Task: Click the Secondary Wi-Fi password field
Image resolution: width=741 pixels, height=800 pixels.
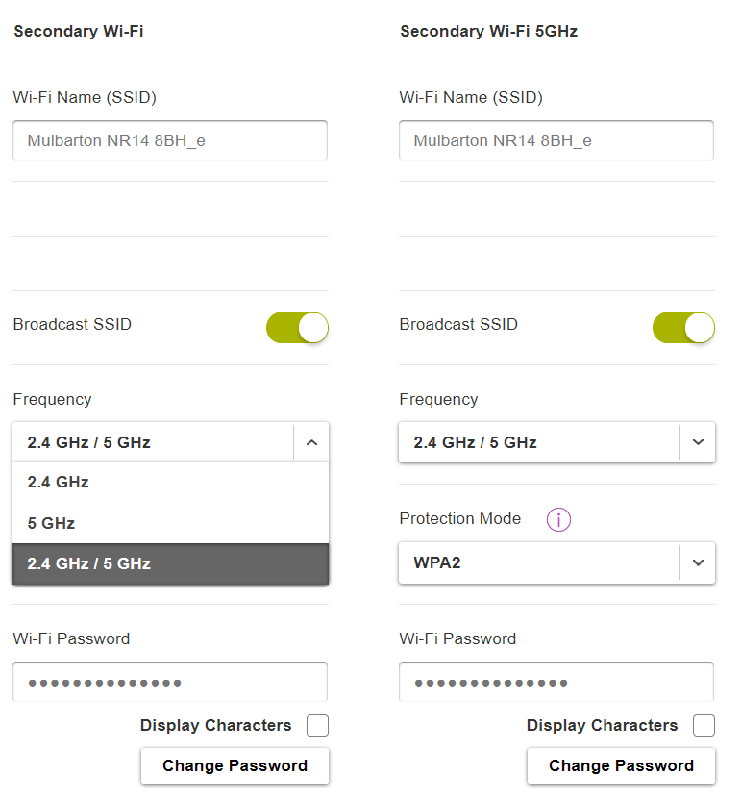Action: (170, 683)
